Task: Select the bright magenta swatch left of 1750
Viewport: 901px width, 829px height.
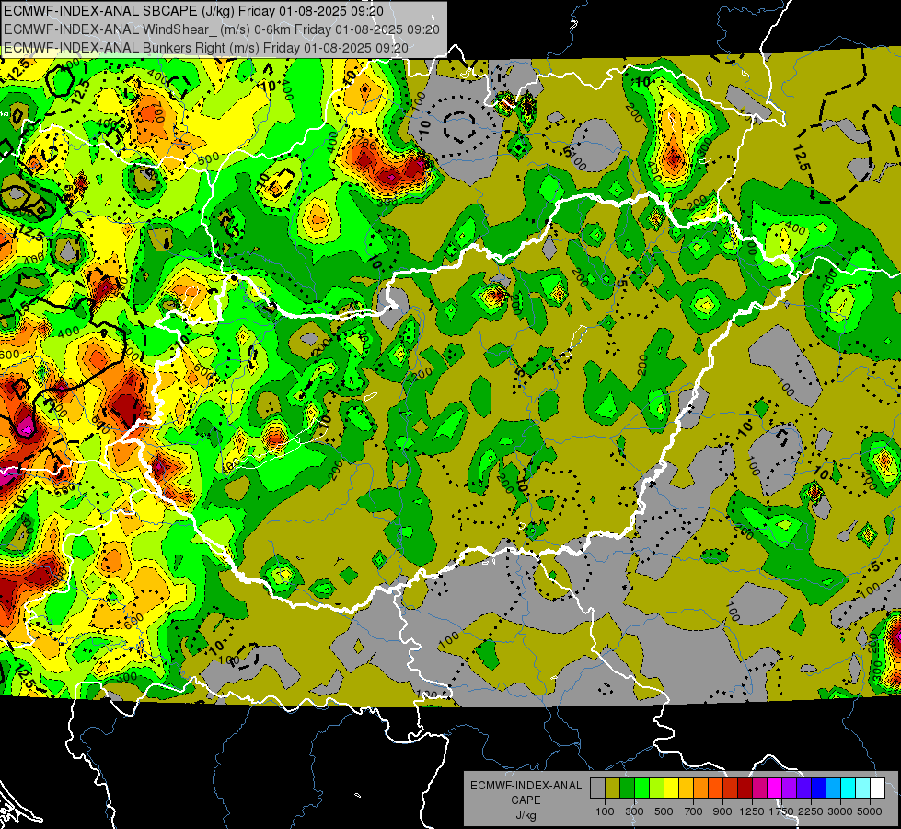Action: click(x=775, y=788)
